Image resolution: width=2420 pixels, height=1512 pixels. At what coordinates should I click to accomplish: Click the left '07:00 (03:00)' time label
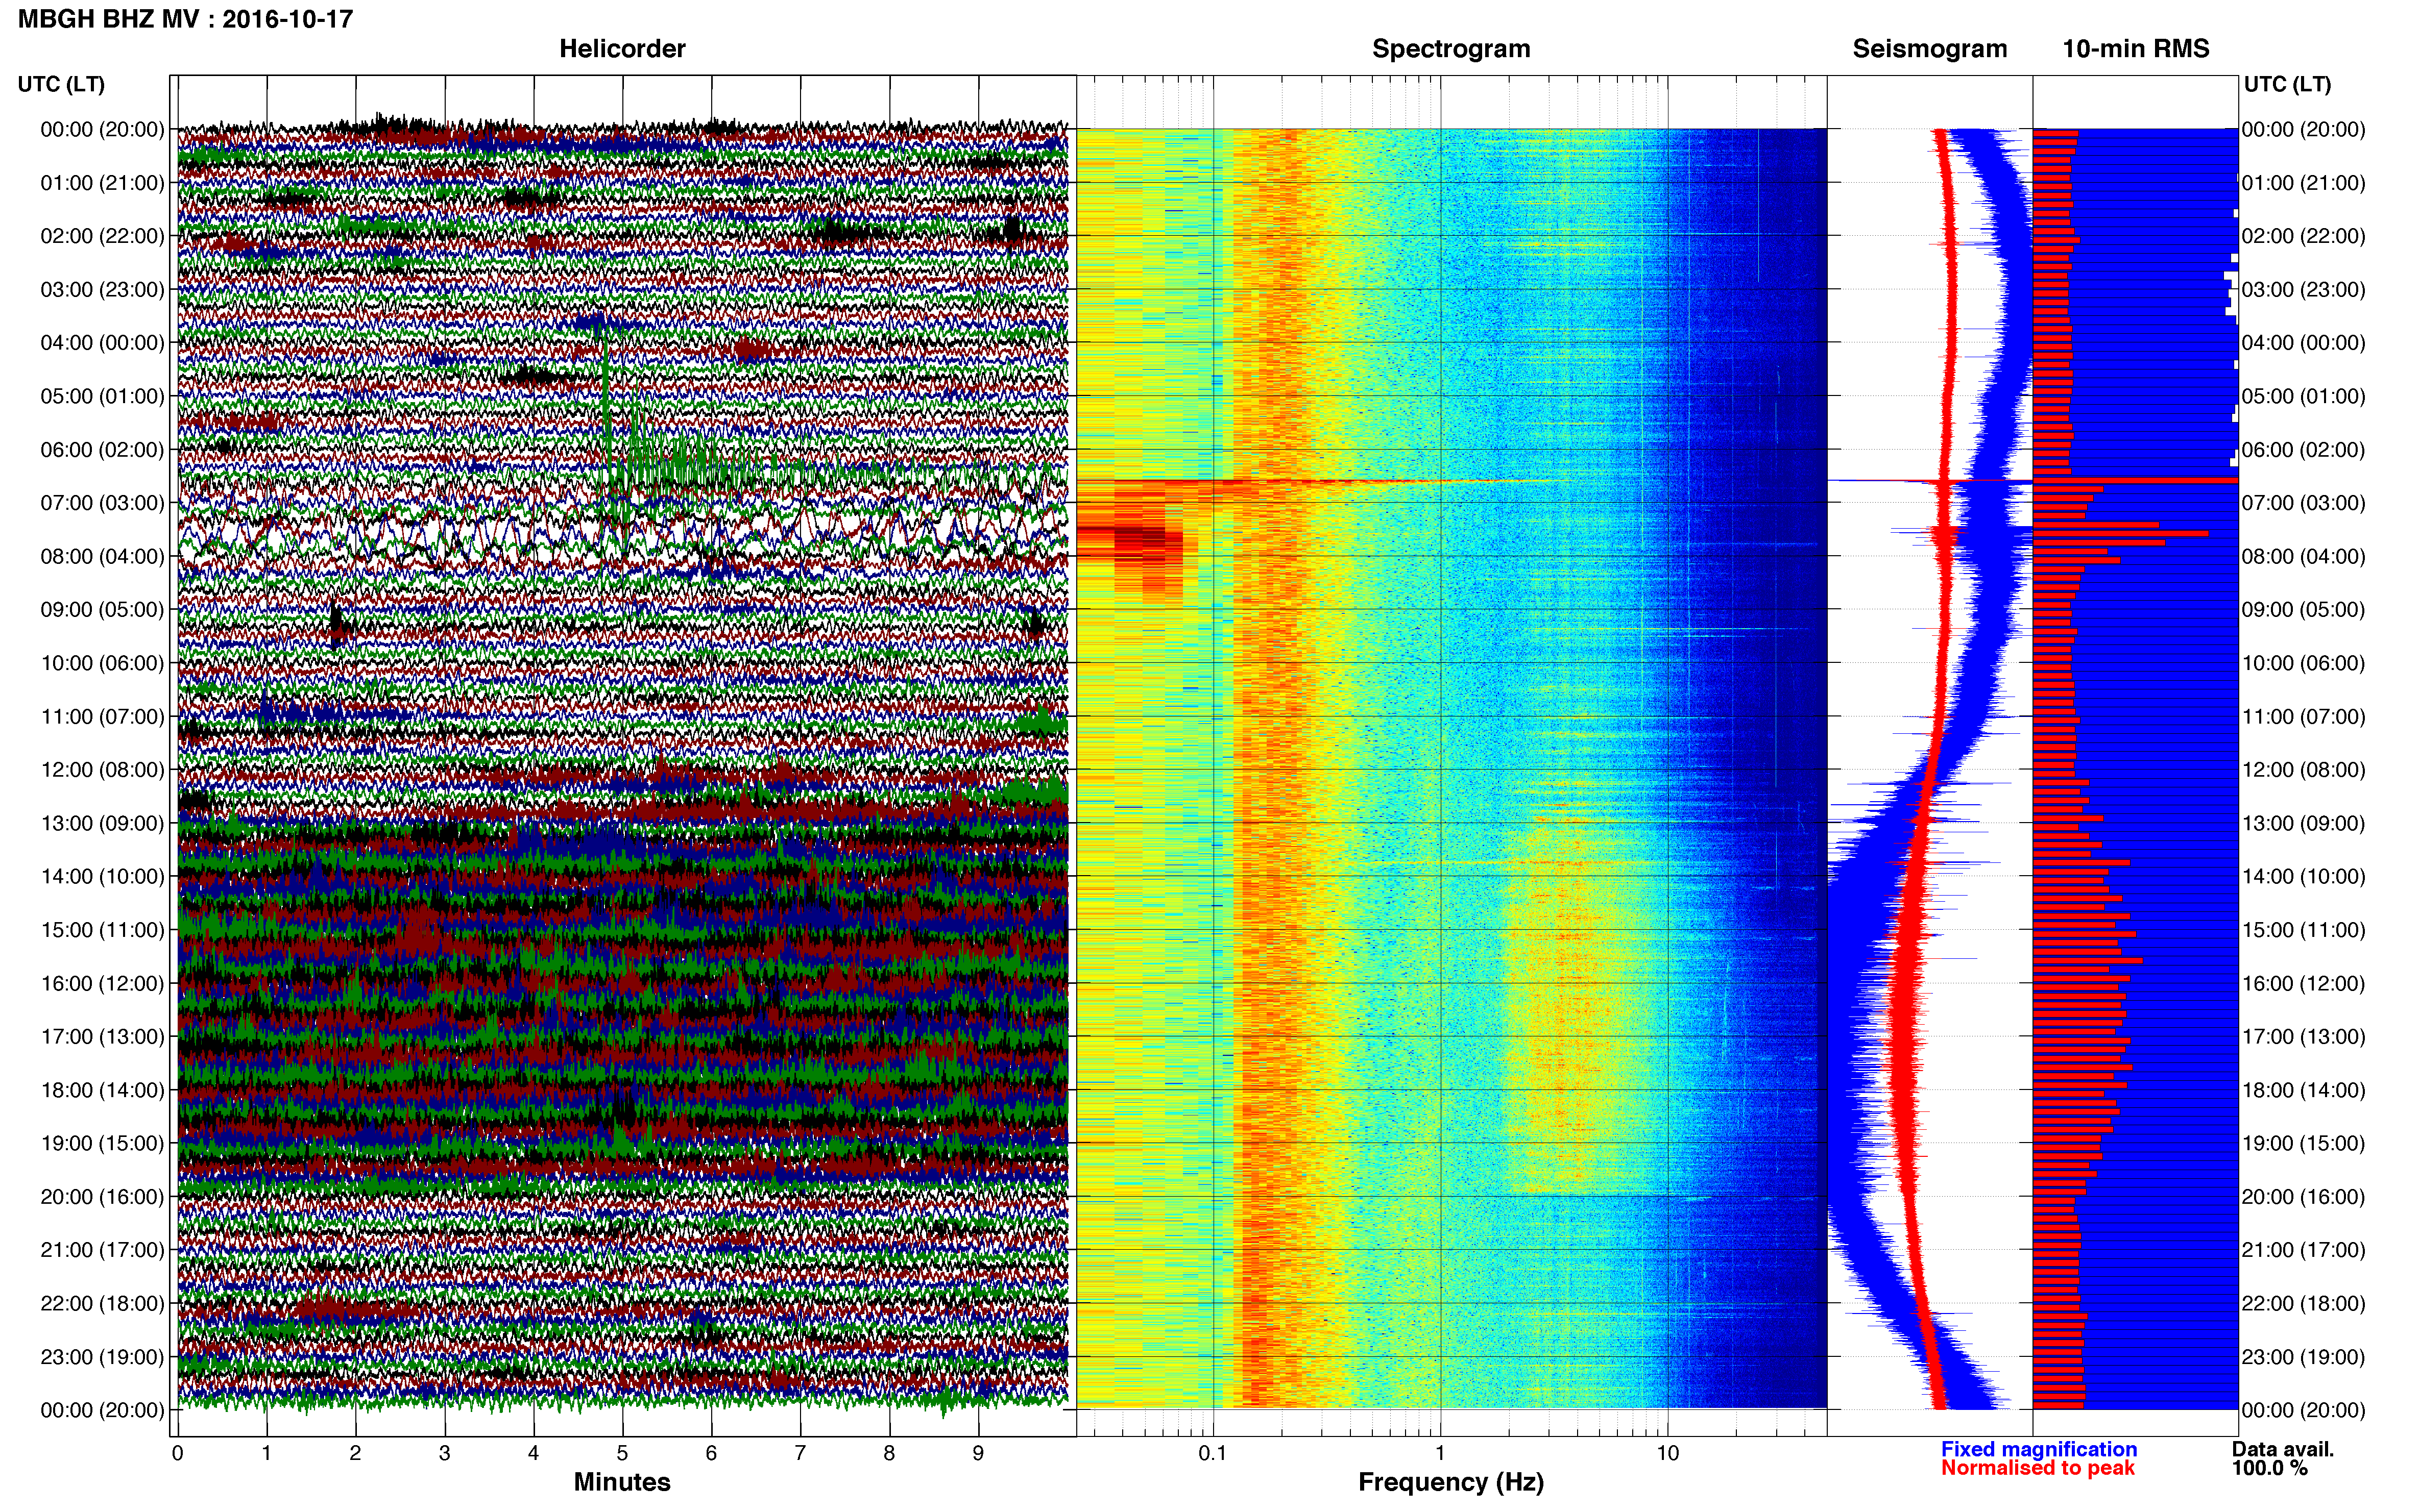tap(102, 503)
